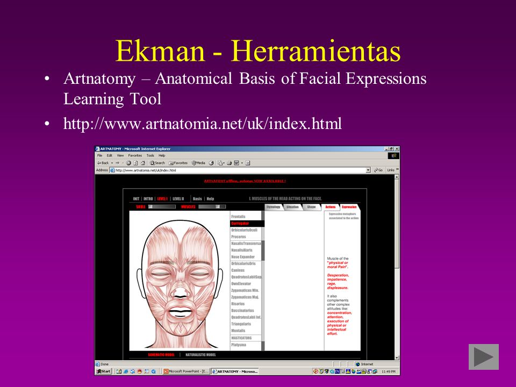Select the Risorius muscle
Image resolution: width=516 pixels, height=387 pixels.
pyautogui.click(x=238, y=304)
